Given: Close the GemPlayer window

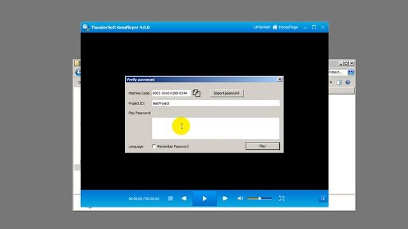Looking at the screenshot, I should click(x=323, y=27).
